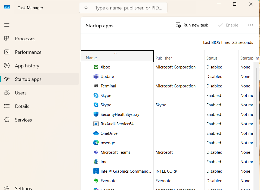
Task: Click the Evernote elephant icon
Action: (x=96, y=181)
